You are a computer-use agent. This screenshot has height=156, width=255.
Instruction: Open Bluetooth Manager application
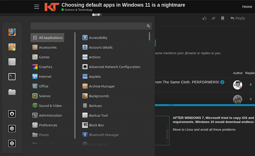coord(103,135)
